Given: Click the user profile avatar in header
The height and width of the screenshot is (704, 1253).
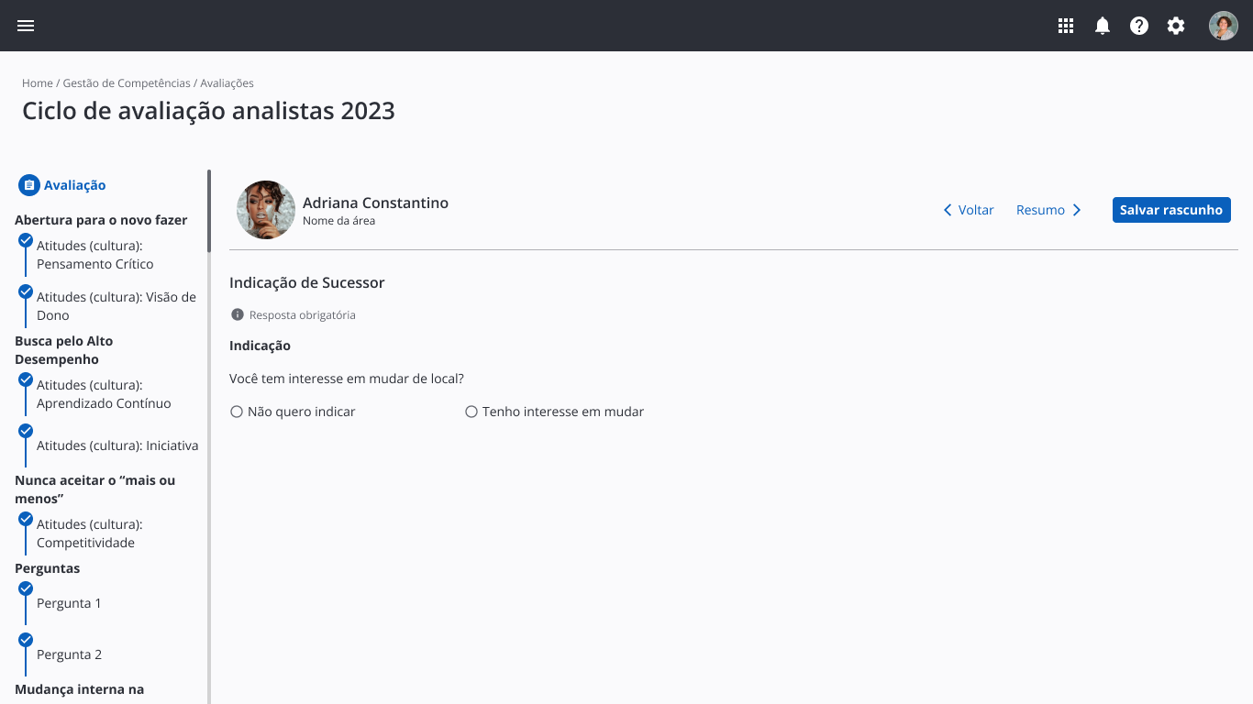Looking at the screenshot, I should (x=1224, y=26).
